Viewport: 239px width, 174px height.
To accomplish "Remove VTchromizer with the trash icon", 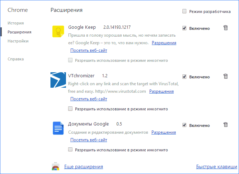I will pyautogui.click(x=226, y=76).
